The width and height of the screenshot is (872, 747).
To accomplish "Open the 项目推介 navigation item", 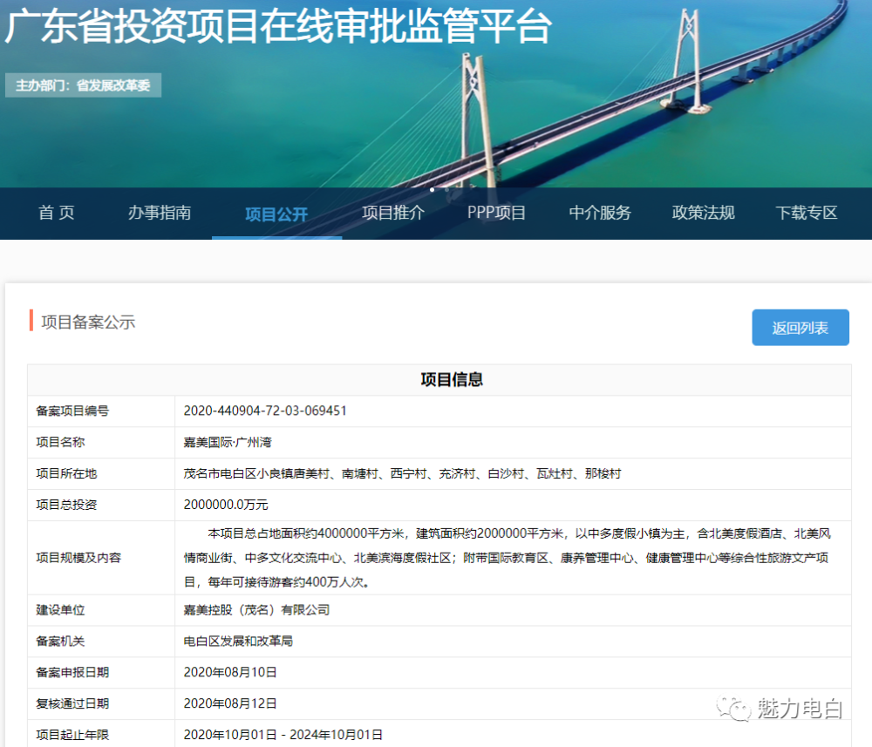I will pyautogui.click(x=393, y=213).
